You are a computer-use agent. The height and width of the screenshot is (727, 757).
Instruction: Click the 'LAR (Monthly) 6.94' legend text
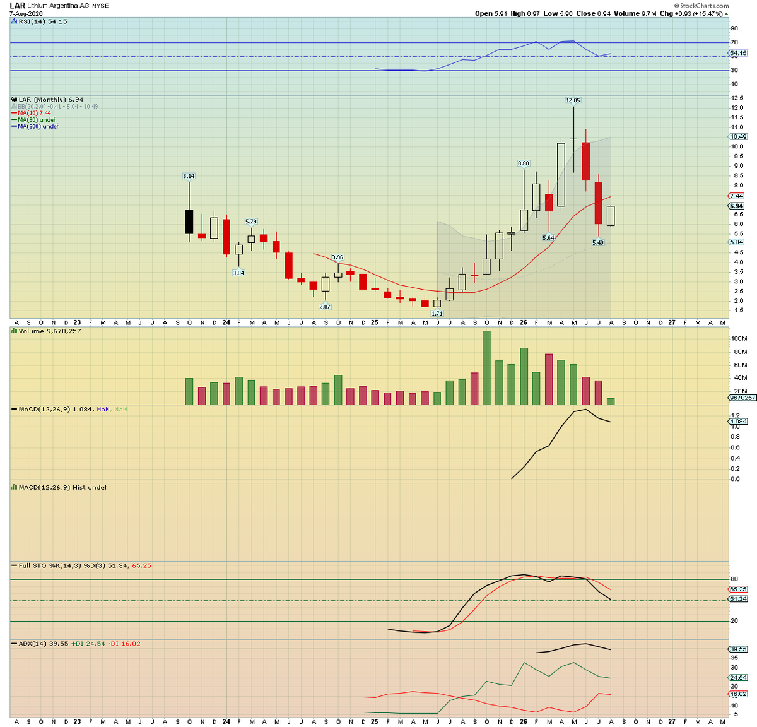pos(50,100)
